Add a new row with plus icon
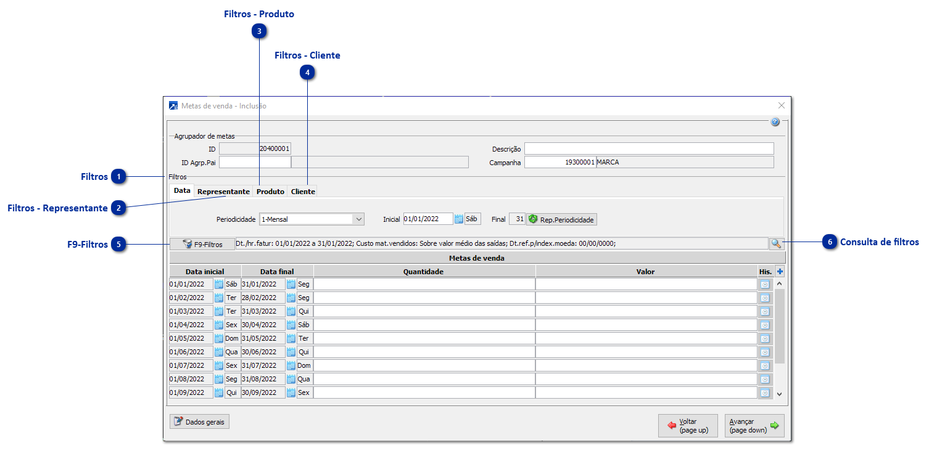The width and height of the screenshot is (929, 451). point(780,271)
